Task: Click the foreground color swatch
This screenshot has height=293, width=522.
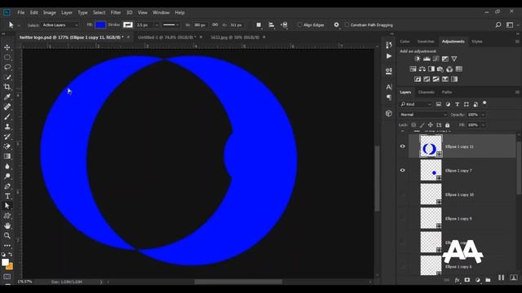Action: point(5,262)
